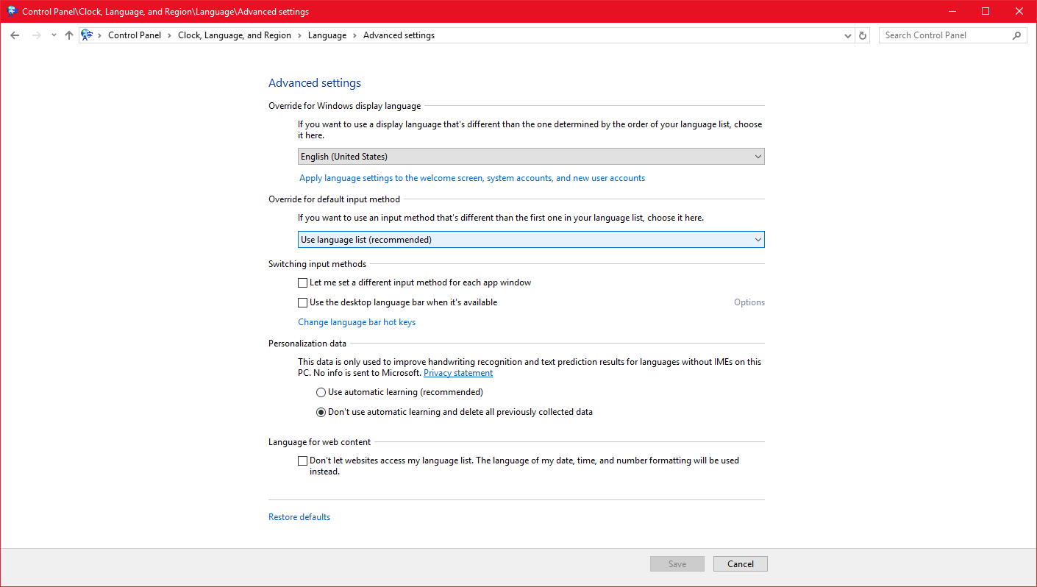1037x587 pixels.
Task: Go to Language breadcrumb
Action: click(x=327, y=35)
